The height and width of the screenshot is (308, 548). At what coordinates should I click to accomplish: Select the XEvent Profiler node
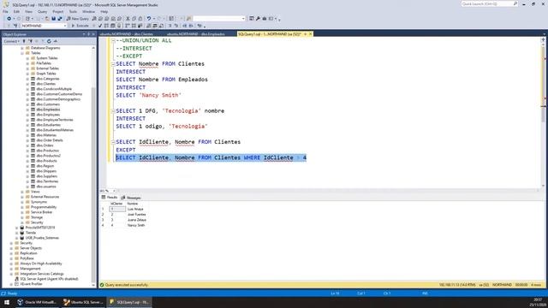(31, 284)
